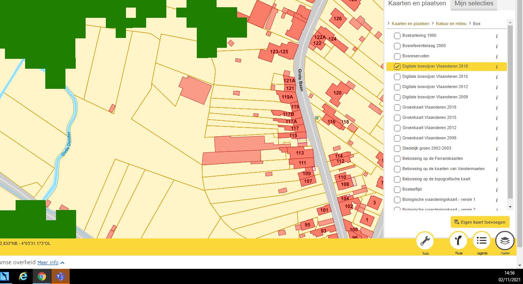Expand the Meer info chevron

pos(62,262)
